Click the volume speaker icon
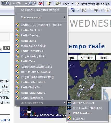 click(x=30, y=3)
